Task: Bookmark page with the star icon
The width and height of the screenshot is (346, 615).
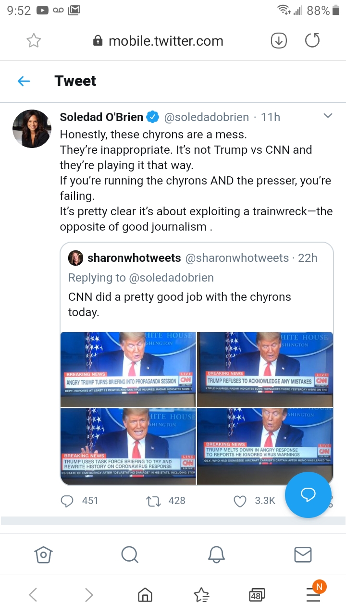Action: click(34, 41)
